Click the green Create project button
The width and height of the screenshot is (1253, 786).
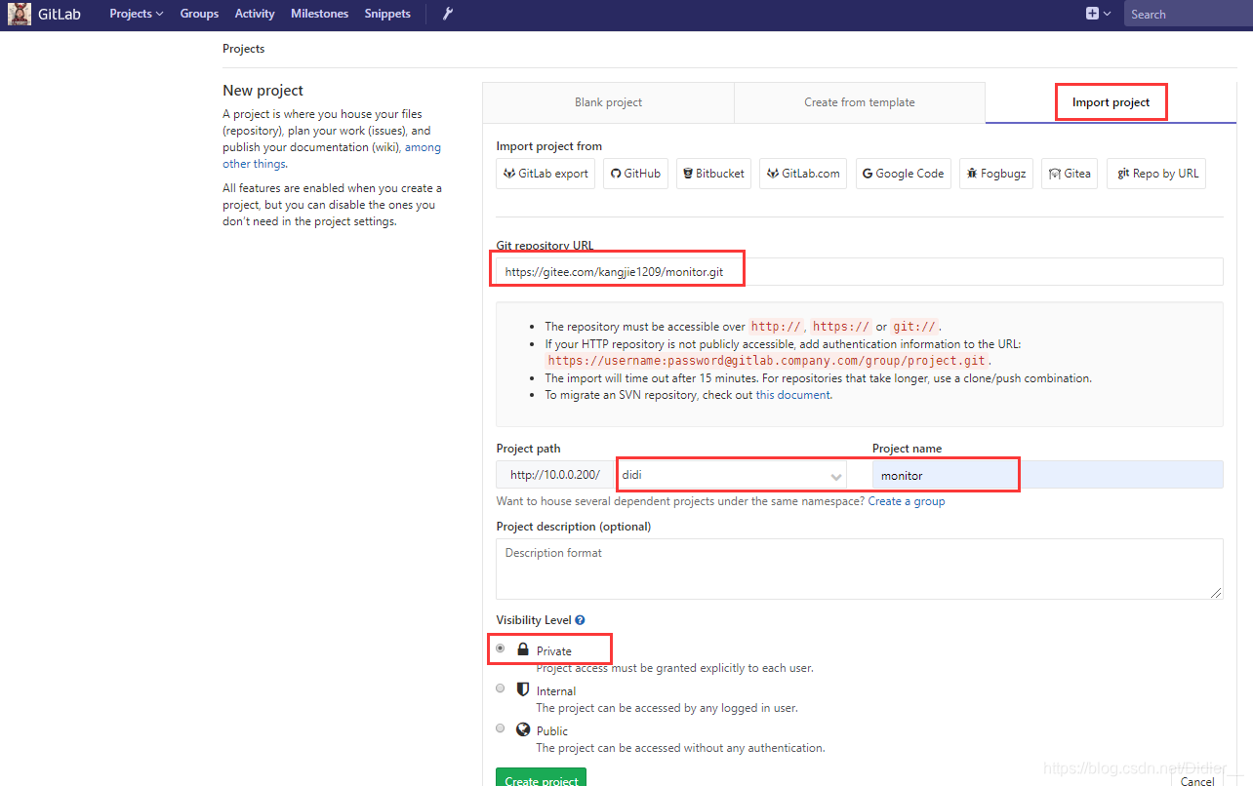[542, 778]
